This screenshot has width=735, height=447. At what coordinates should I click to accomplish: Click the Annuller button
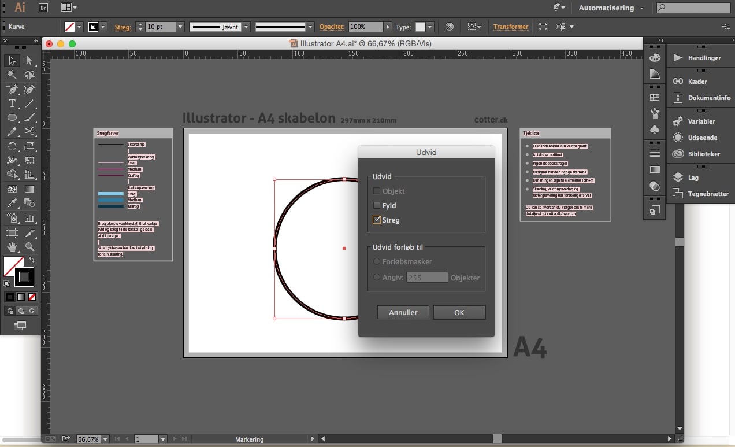403,312
